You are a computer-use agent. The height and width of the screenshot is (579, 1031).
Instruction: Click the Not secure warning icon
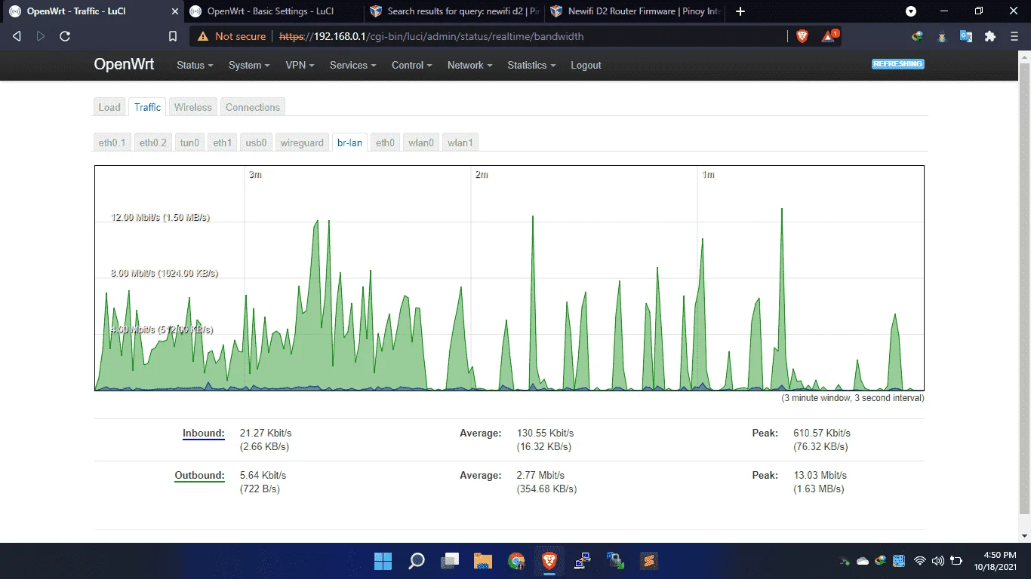click(203, 36)
